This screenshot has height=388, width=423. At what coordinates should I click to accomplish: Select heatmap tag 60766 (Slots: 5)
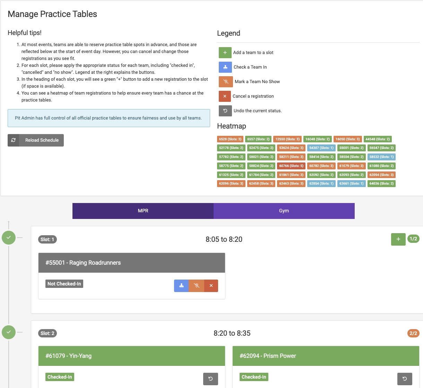[x=291, y=166]
